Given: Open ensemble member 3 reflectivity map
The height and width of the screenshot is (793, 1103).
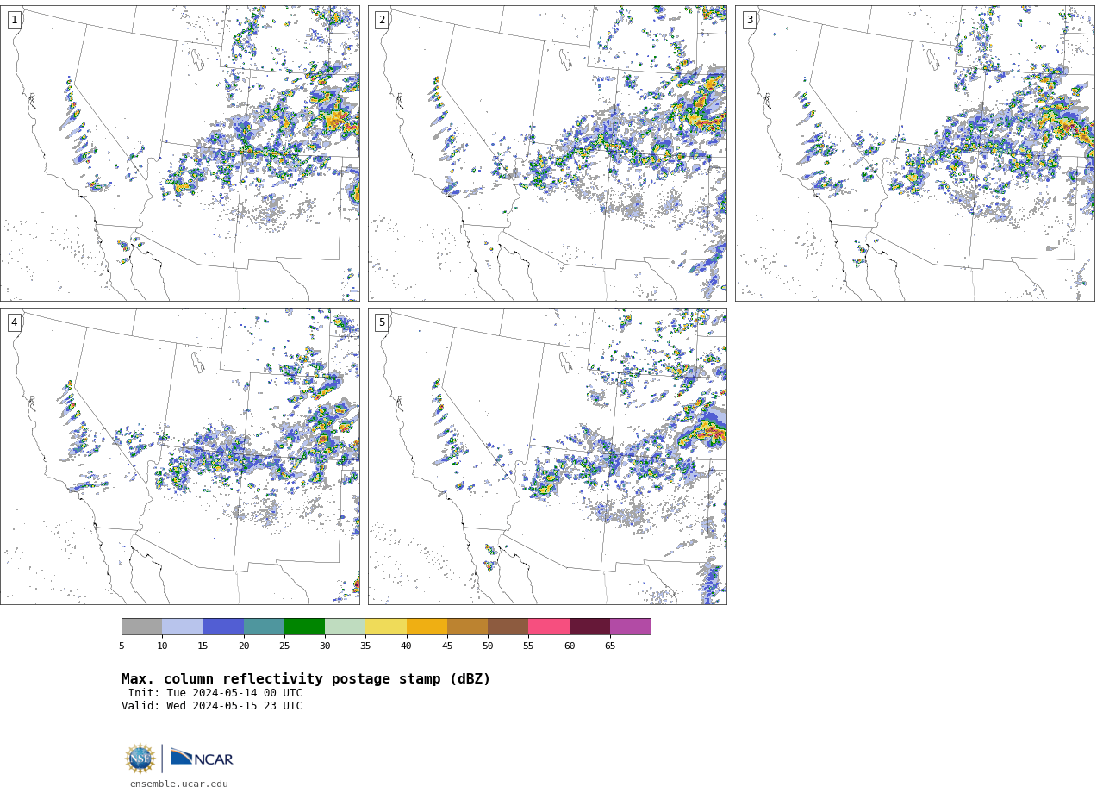Looking at the screenshot, I should click(x=914, y=153).
